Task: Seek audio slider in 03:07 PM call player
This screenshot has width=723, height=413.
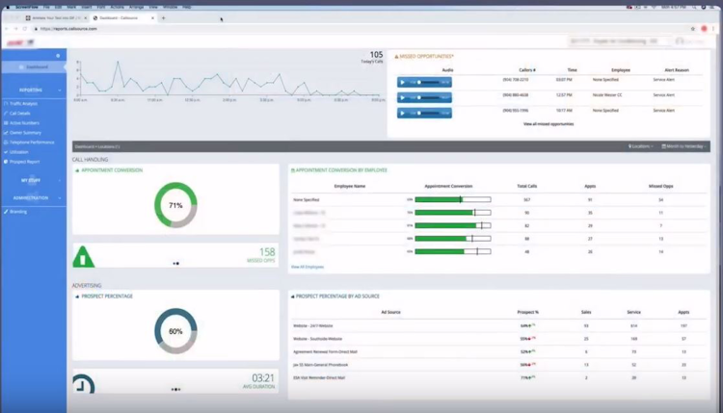Action: (428, 83)
